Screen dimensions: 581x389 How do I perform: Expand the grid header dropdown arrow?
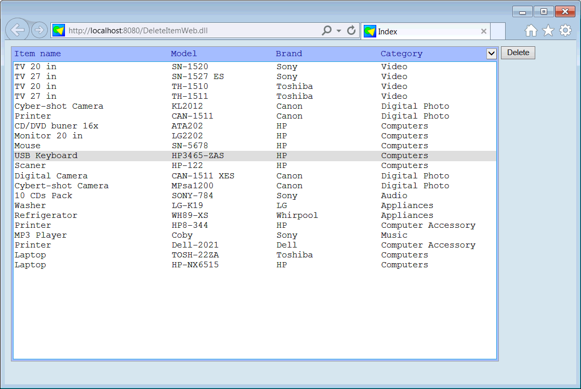pos(491,54)
